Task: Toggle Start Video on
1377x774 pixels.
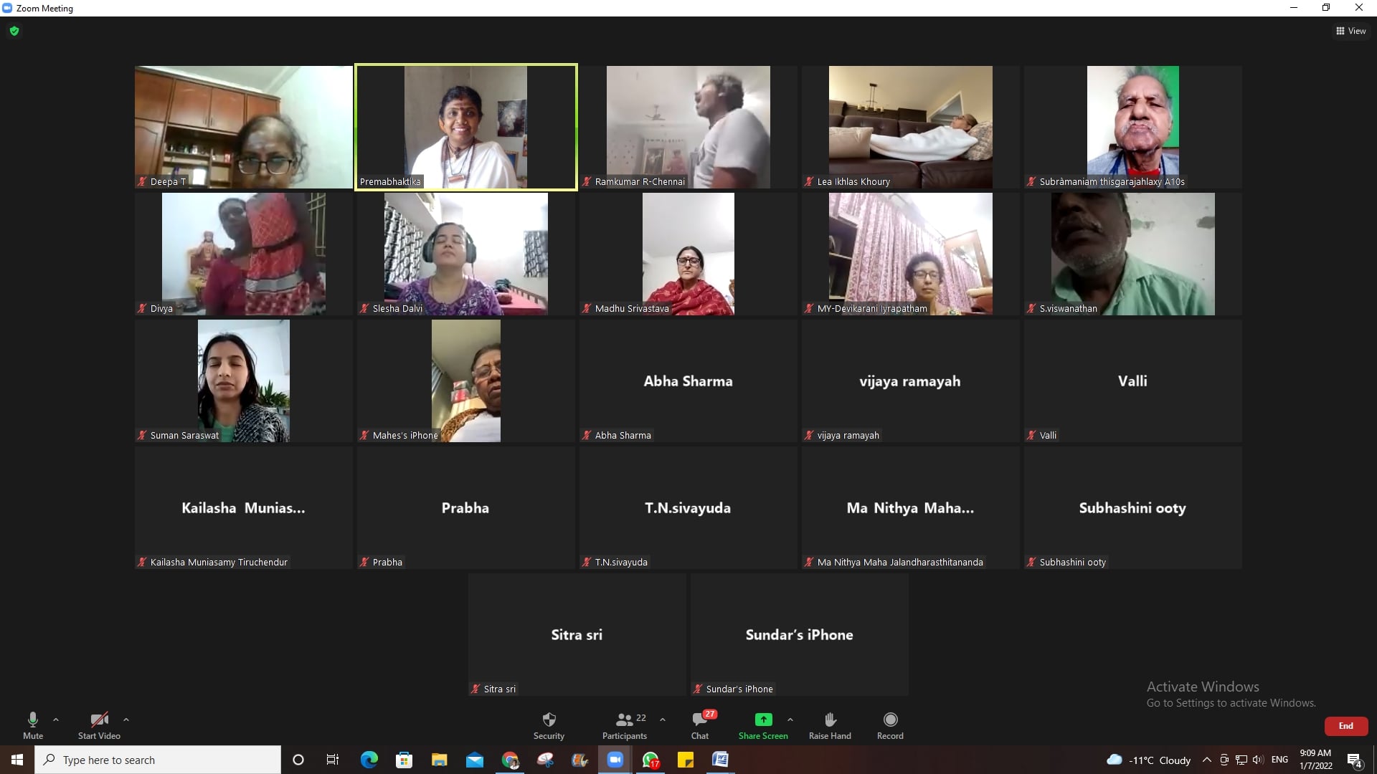Action: click(99, 725)
